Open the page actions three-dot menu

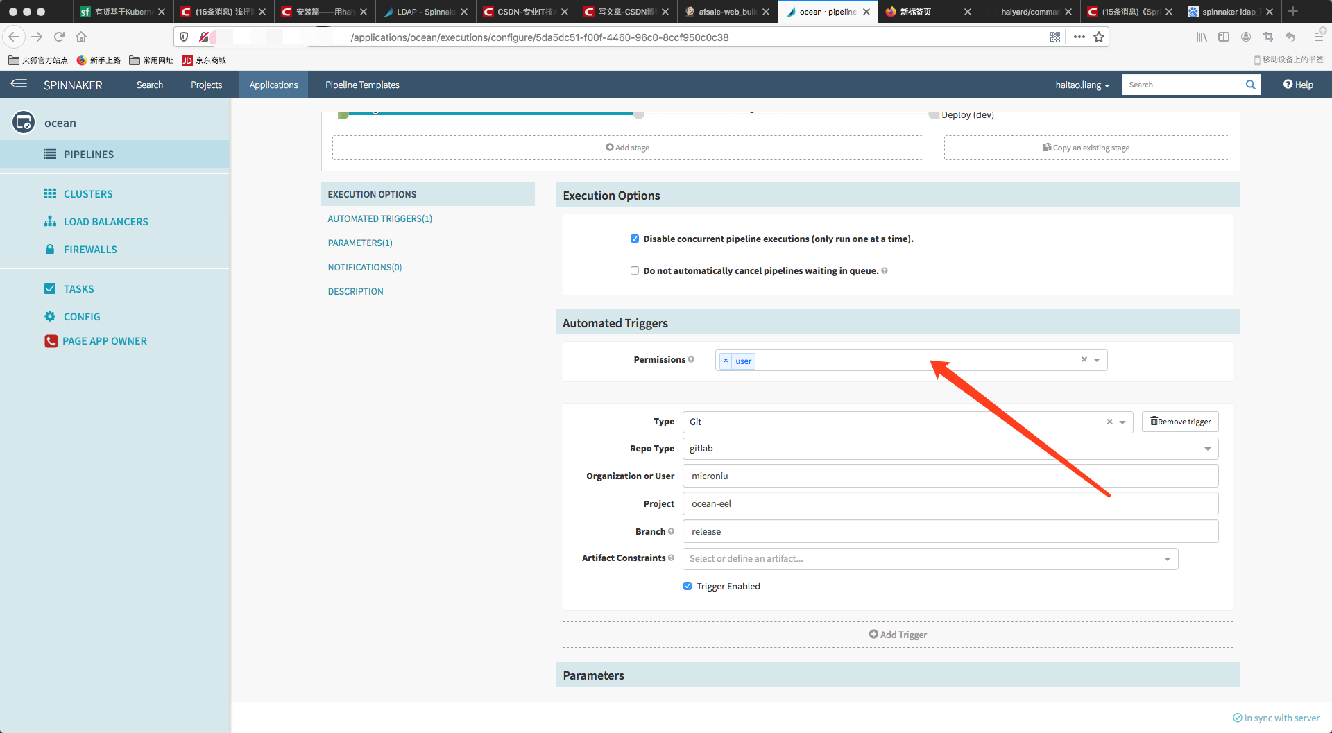tap(1079, 37)
